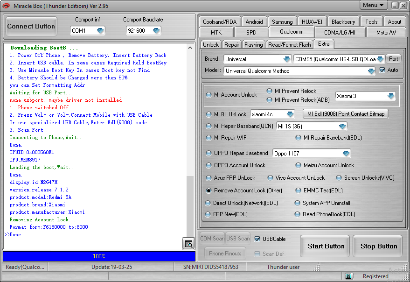Screen dimensions: 410x282
Task: Click the Phone Pinouts button
Action: (225, 254)
